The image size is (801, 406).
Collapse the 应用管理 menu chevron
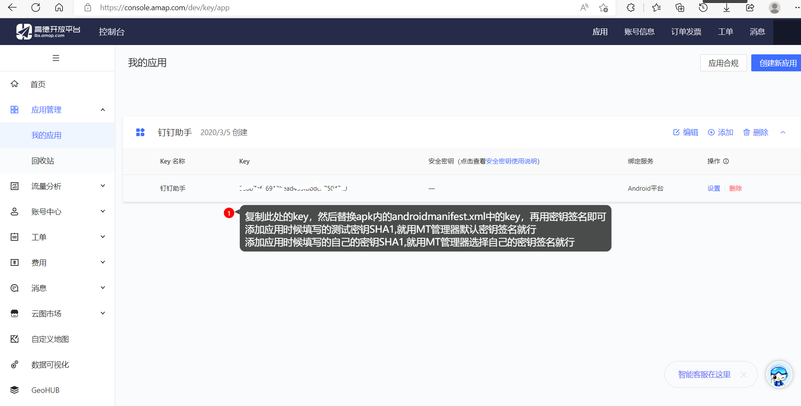click(102, 110)
